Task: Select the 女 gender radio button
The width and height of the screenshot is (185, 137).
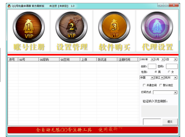Action: [169, 72]
